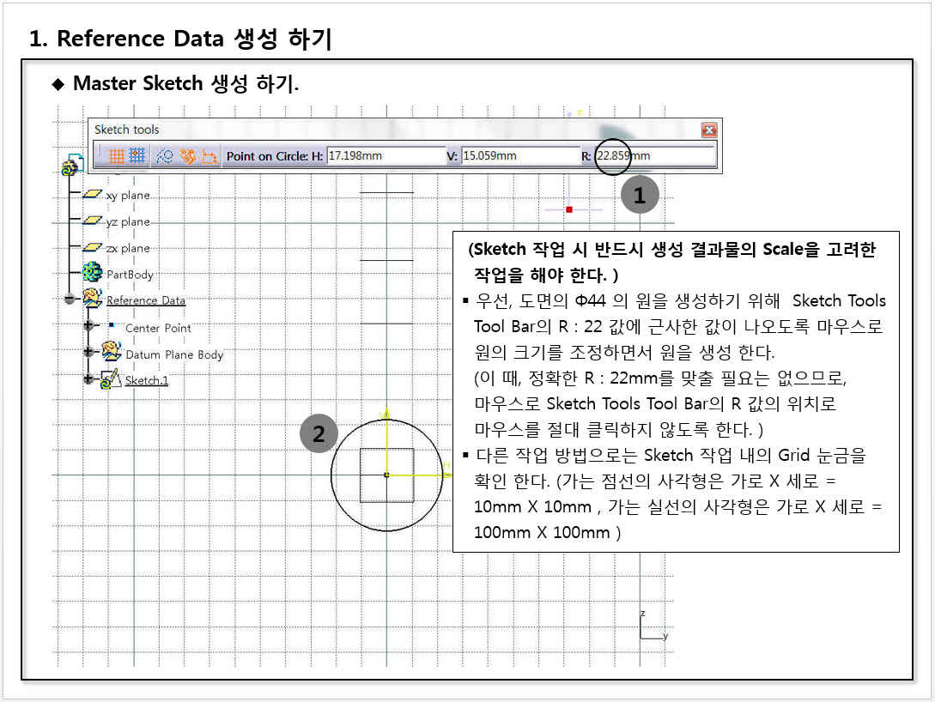Image resolution: width=935 pixels, height=702 pixels.
Task: Toggle Snap to Point in Sketch tools
Action: pyautogui.click(x=137, y=156)
